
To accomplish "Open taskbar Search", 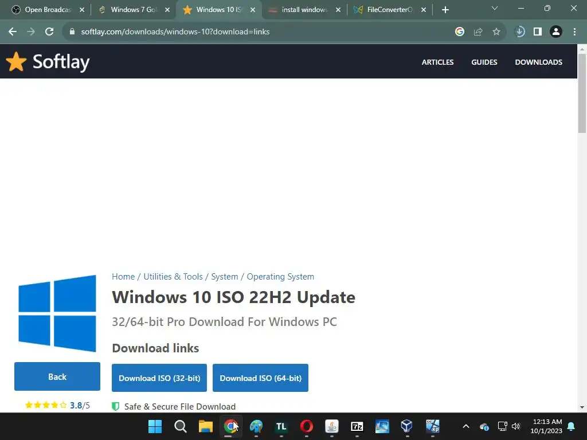I will pyautogui.click(x=181, y=426).
